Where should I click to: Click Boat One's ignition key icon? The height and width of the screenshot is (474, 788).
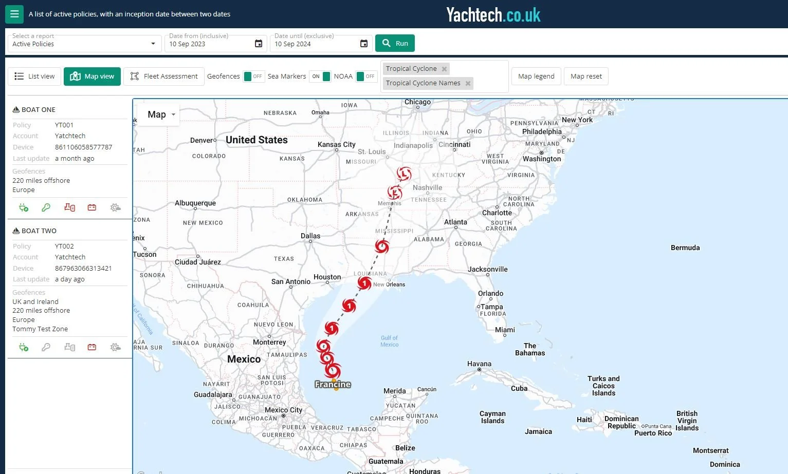[46, 207]
